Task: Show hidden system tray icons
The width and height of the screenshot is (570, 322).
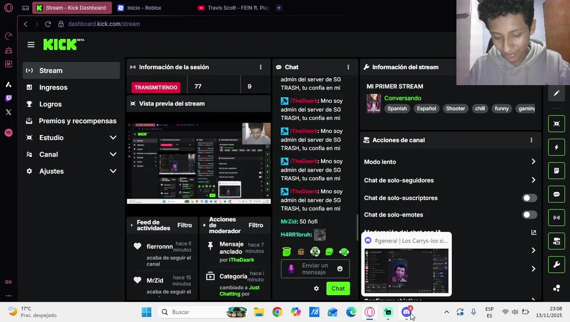Action: pyautogui.click(x=446, y=312)
